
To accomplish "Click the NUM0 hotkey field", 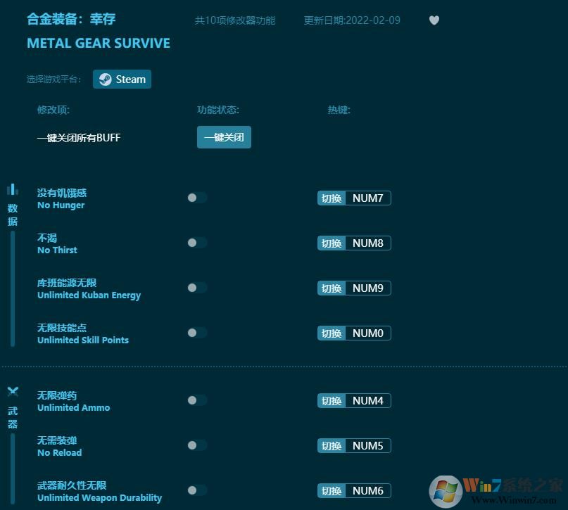I will (x=367, y=333).
